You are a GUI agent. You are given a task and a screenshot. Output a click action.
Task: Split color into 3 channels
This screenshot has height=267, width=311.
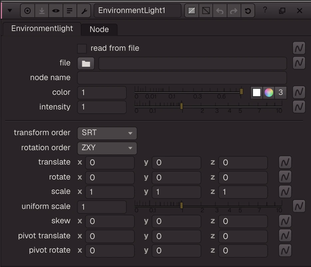(280, 92)
